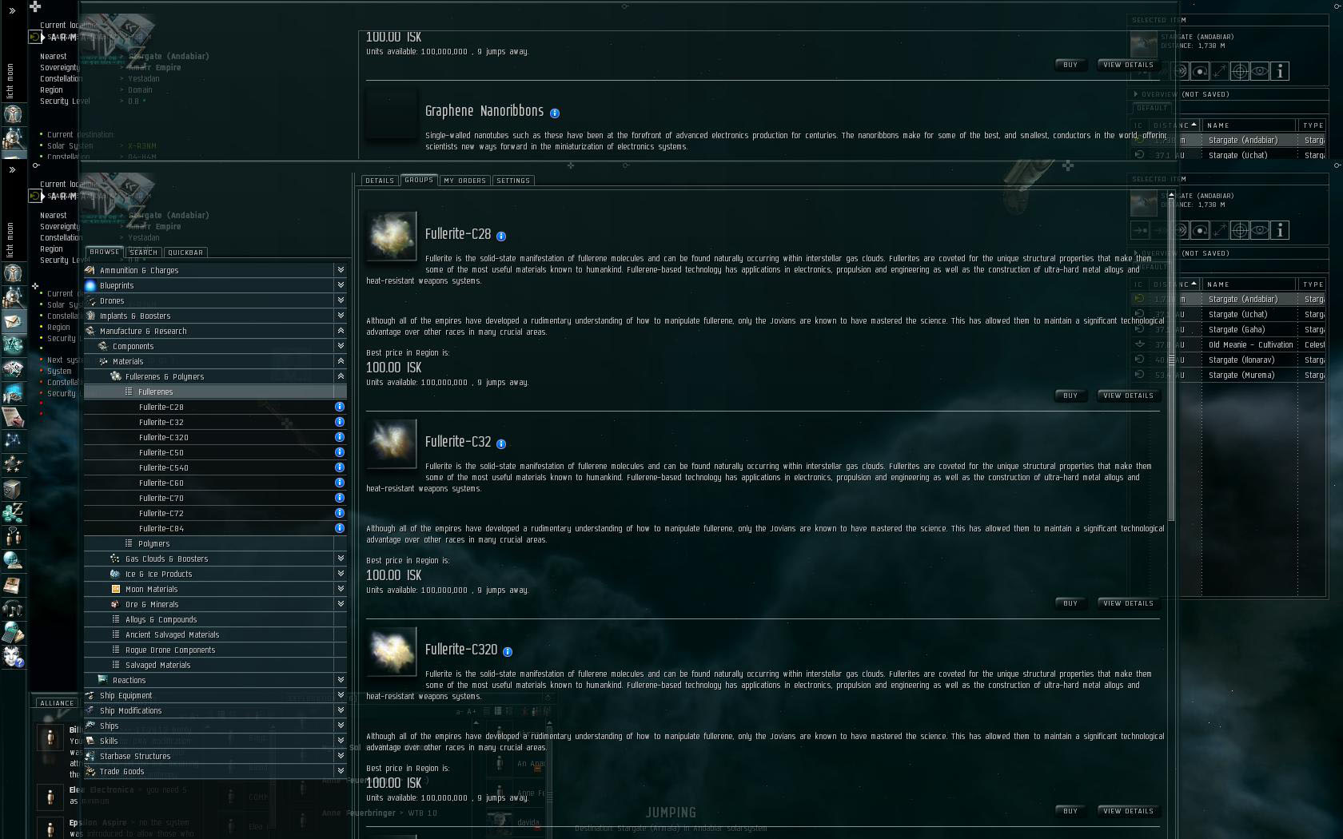The height and width of the screenshot is (839, 1343).
Task: Select the Alliance chat tab
Action: pos(57,703)
